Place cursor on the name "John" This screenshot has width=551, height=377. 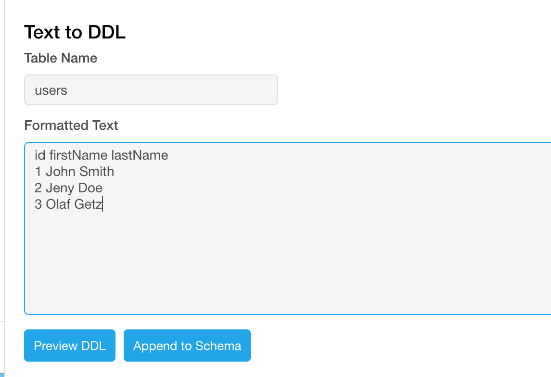(60, 172)
